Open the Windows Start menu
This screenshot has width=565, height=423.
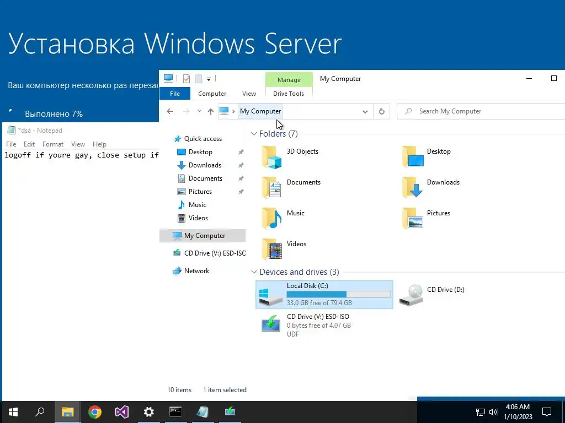[13, 412]
